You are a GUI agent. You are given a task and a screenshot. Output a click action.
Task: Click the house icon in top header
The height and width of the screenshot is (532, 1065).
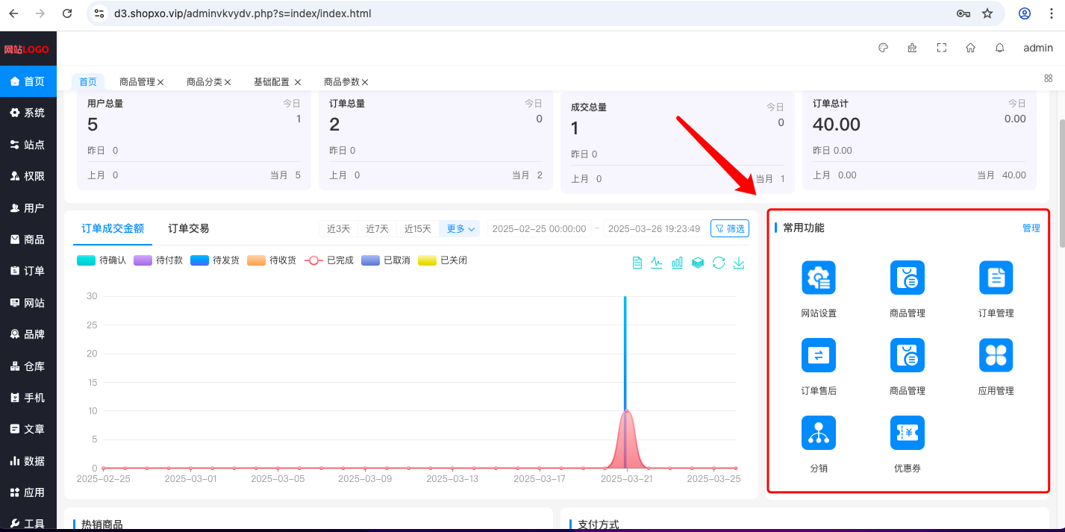pyautogui.click(x=971, y=48)
